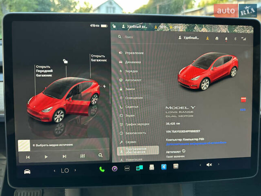Lower volume with left chevron
The height and width of the screenshot is (196, 261).
(200, 165)
